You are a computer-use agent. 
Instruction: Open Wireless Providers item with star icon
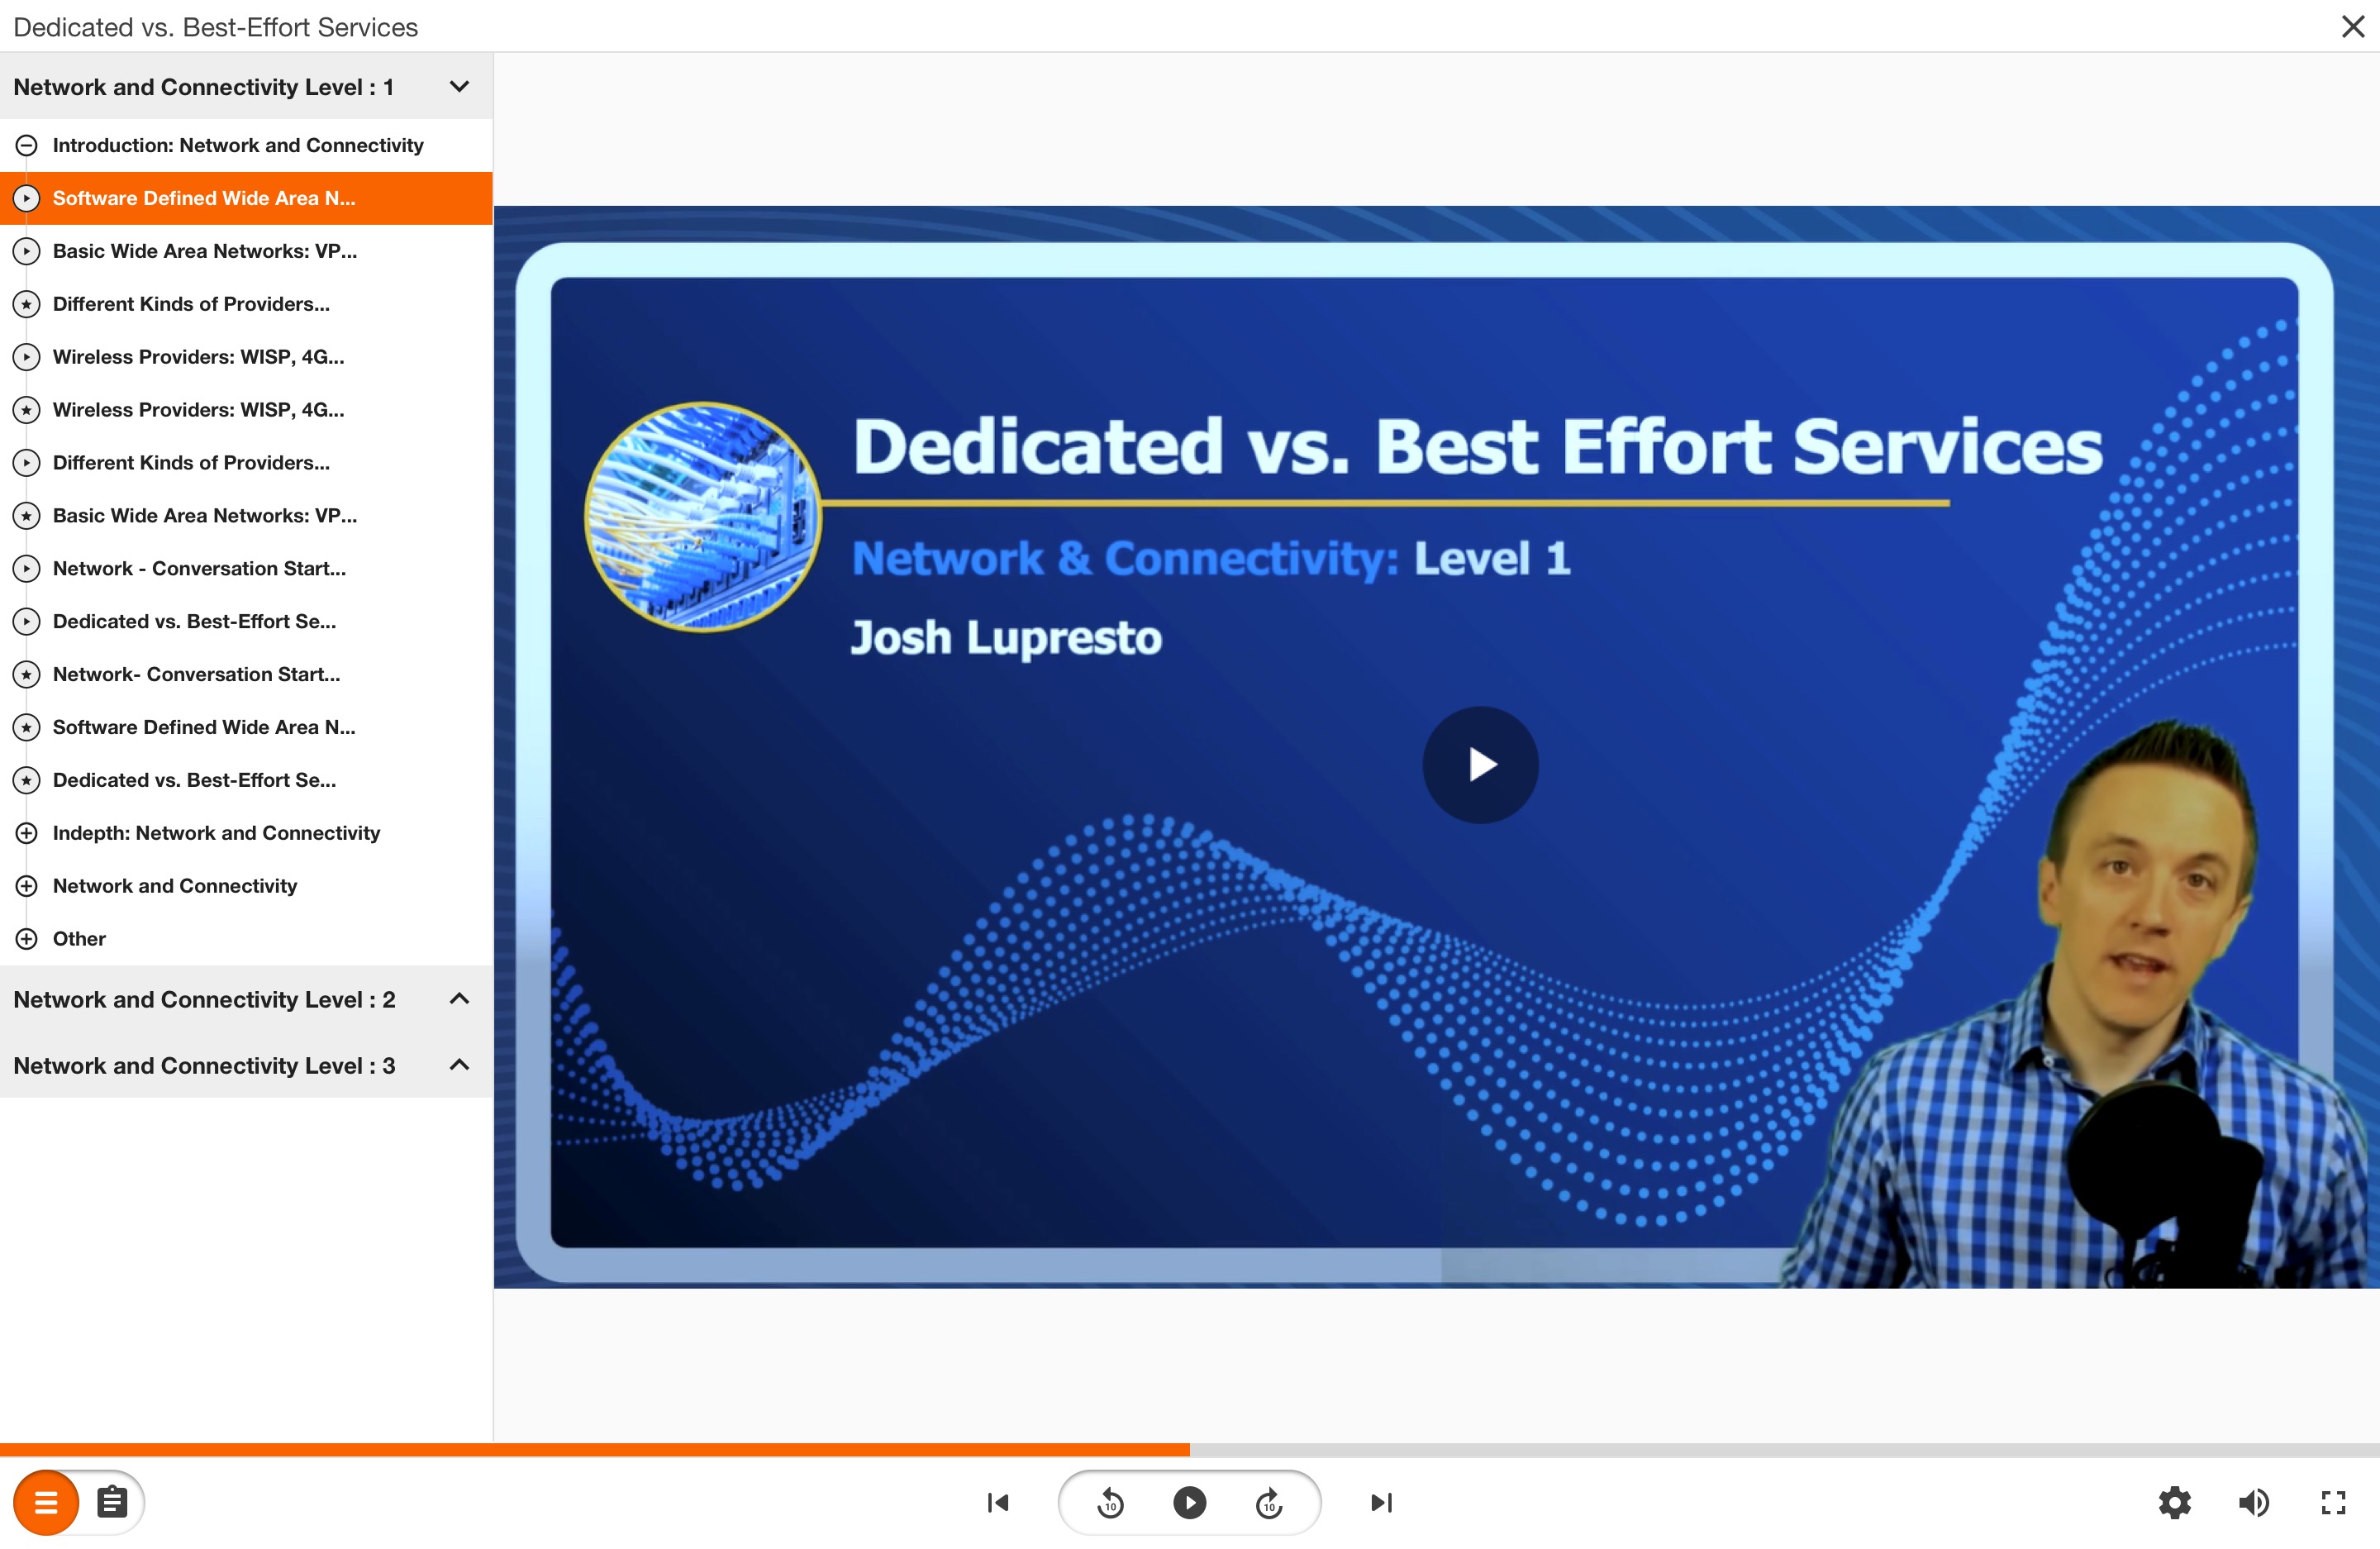(x=246, y=410)
